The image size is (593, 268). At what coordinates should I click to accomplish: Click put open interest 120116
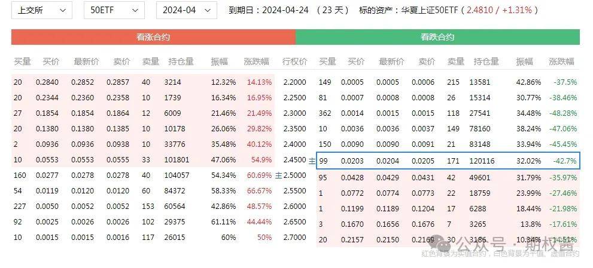coord(482,161)
